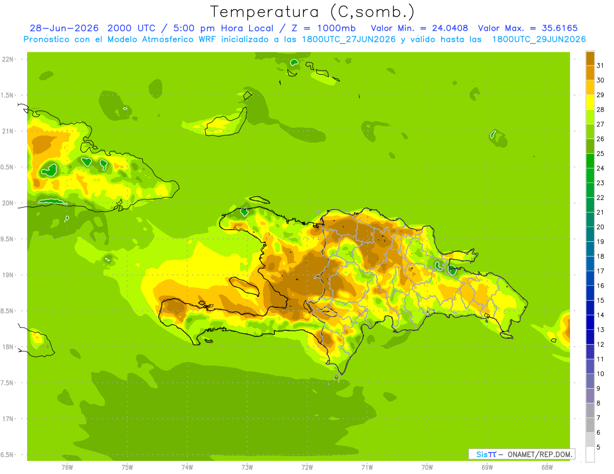
Task: Click the "31" colorbar scale label
Action: pos(601,65)
